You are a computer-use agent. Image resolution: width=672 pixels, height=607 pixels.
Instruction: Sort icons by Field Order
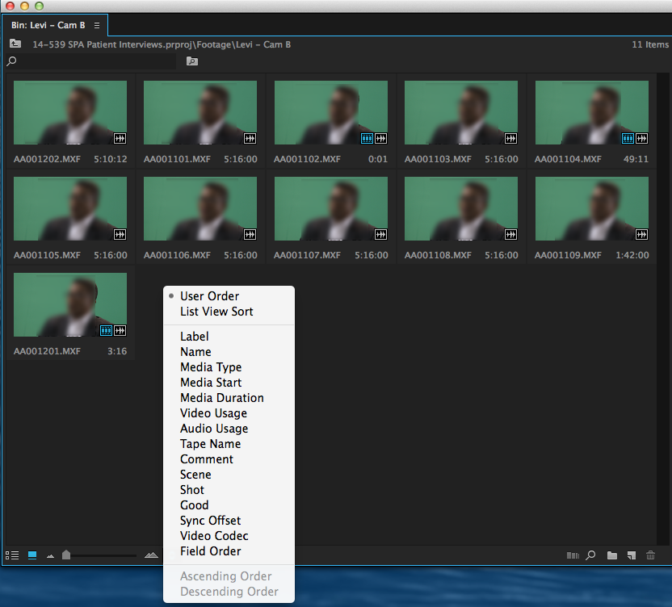(229, 551)
